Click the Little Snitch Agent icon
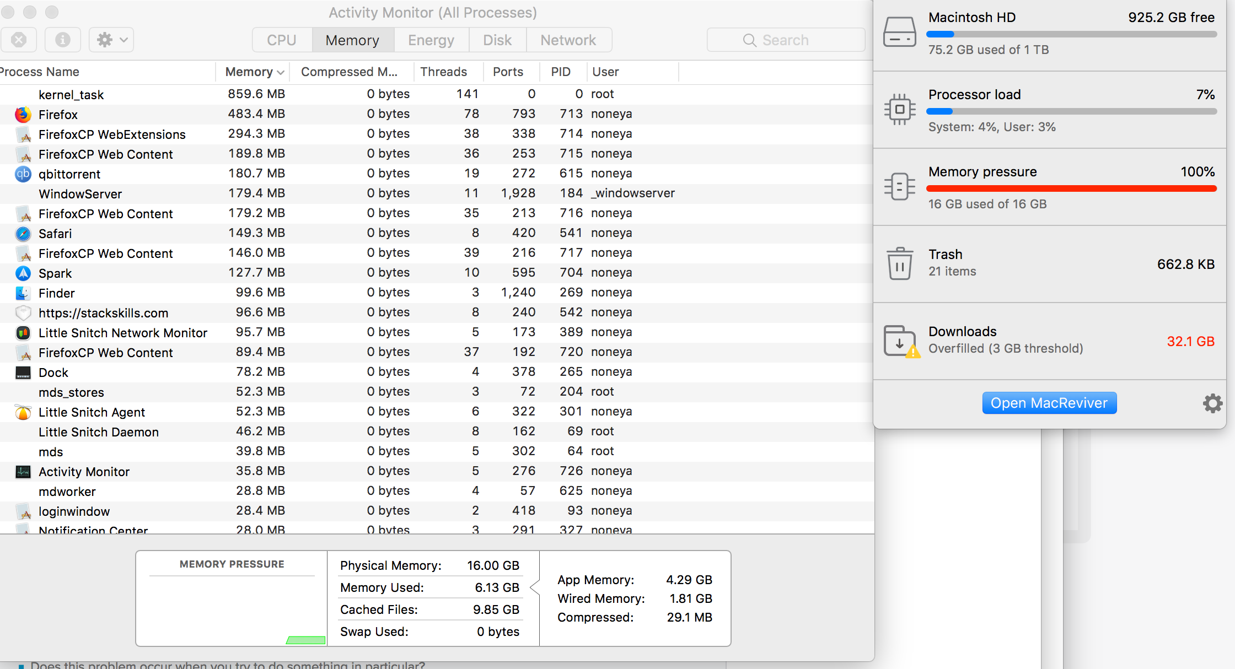This screenshot has width=1235, height=669. (23, 412)
